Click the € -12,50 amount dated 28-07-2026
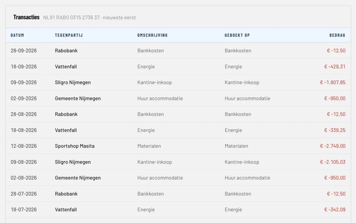Image resolution: width=356 pixels, height=223 pixels. pyautogui.click(x=336, y=194)
